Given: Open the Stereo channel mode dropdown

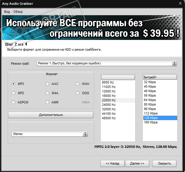Looking at the screenshot, I should pos(49,134).
